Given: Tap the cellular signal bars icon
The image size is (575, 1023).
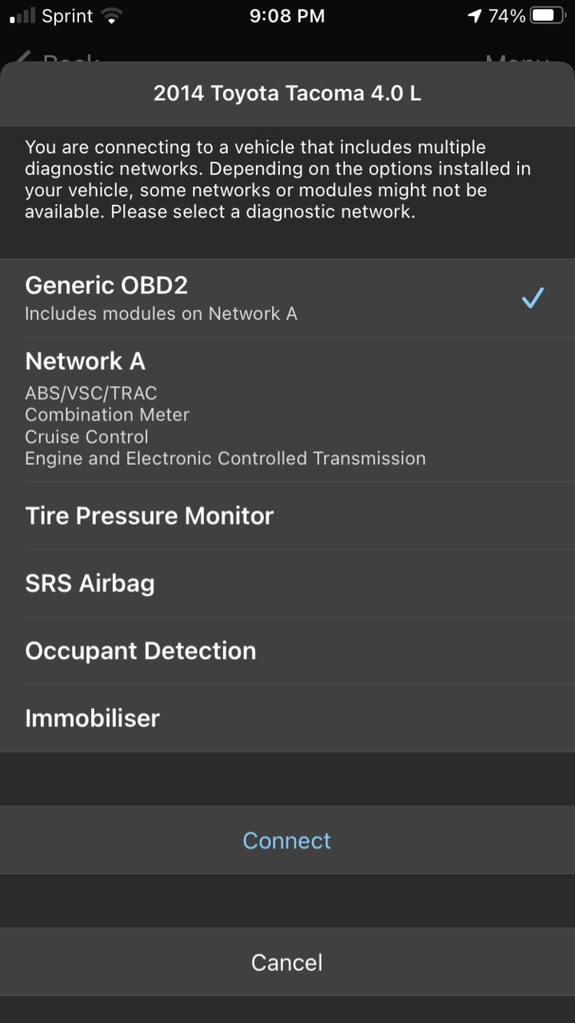Looking at the screenshot, I should click(x=22, y=16).
